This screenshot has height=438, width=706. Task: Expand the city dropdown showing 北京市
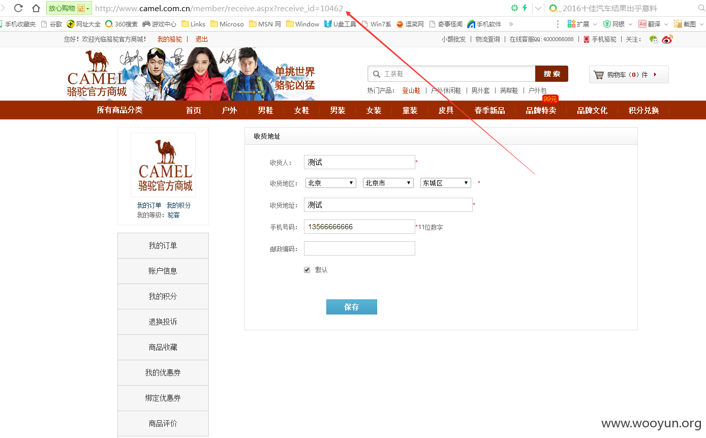(388, 183)
